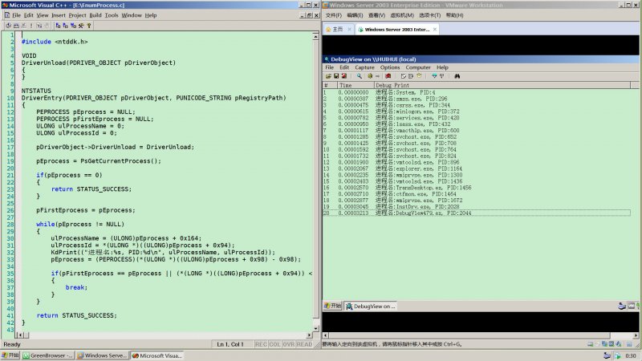The height and width of the screenshot is (361, 642).
Task: Click the Time column header in DebugView
Action: tap(356, 85)
